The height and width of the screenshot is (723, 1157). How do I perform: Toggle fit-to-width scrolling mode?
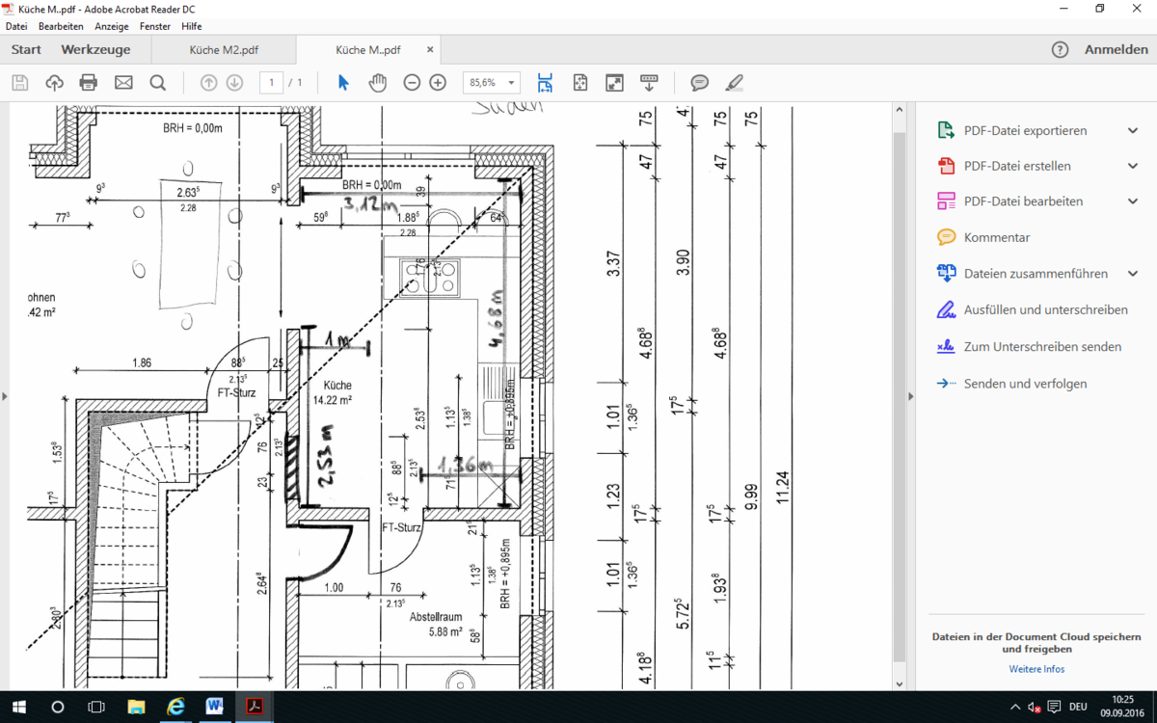point(545,83)
